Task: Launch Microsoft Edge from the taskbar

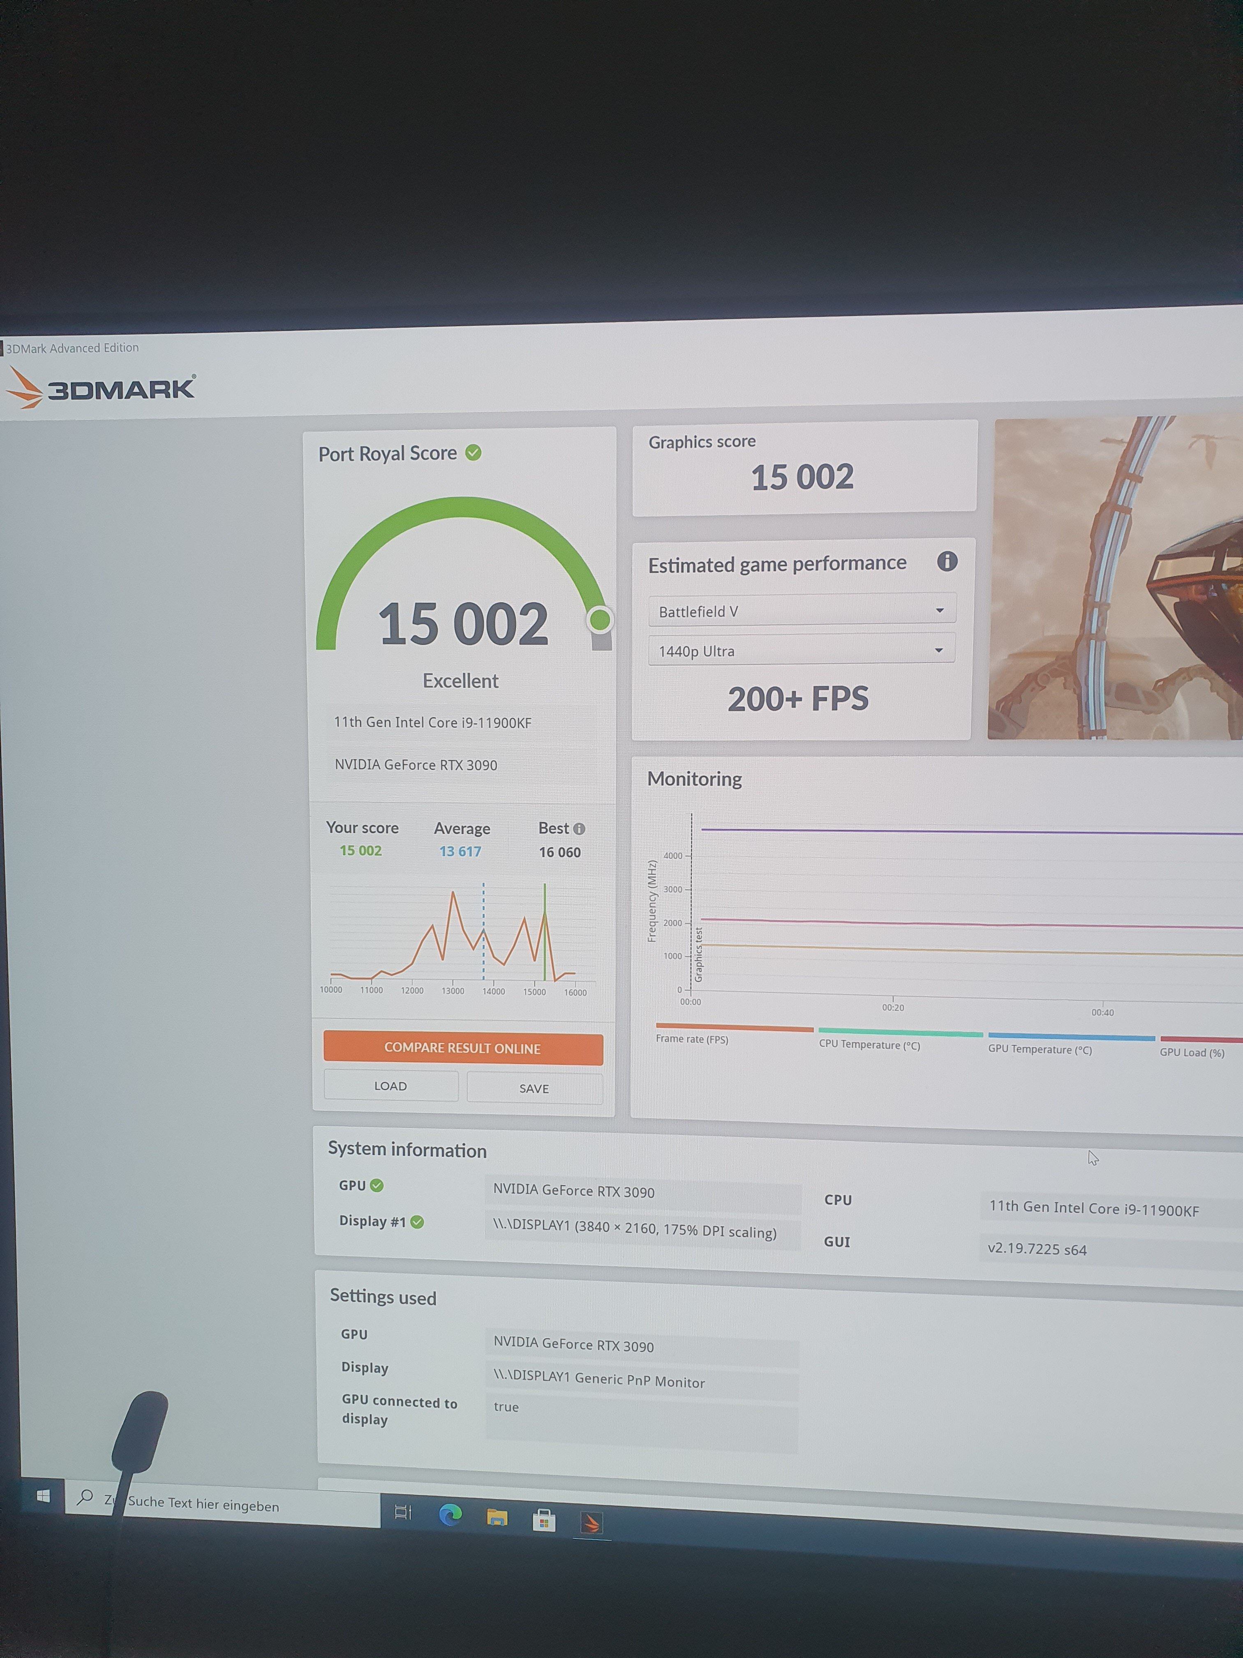Action: (450, 1516)
